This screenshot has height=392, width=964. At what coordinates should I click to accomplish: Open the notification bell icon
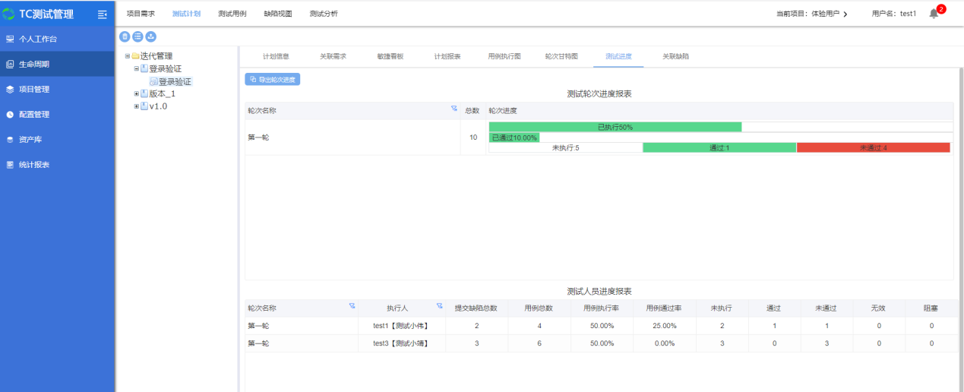point(934,14)
